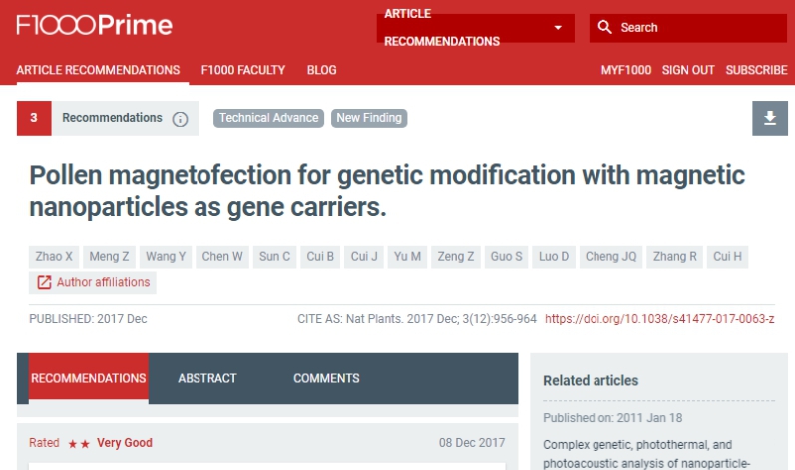Open the Recommendations info icon

pos(180,119)
